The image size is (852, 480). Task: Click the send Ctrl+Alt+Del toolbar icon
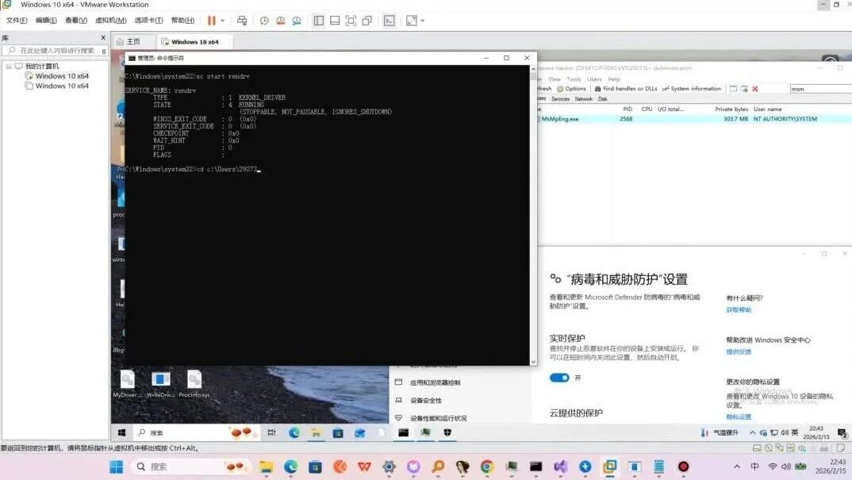pyautogui.click(x=242, y=21)
